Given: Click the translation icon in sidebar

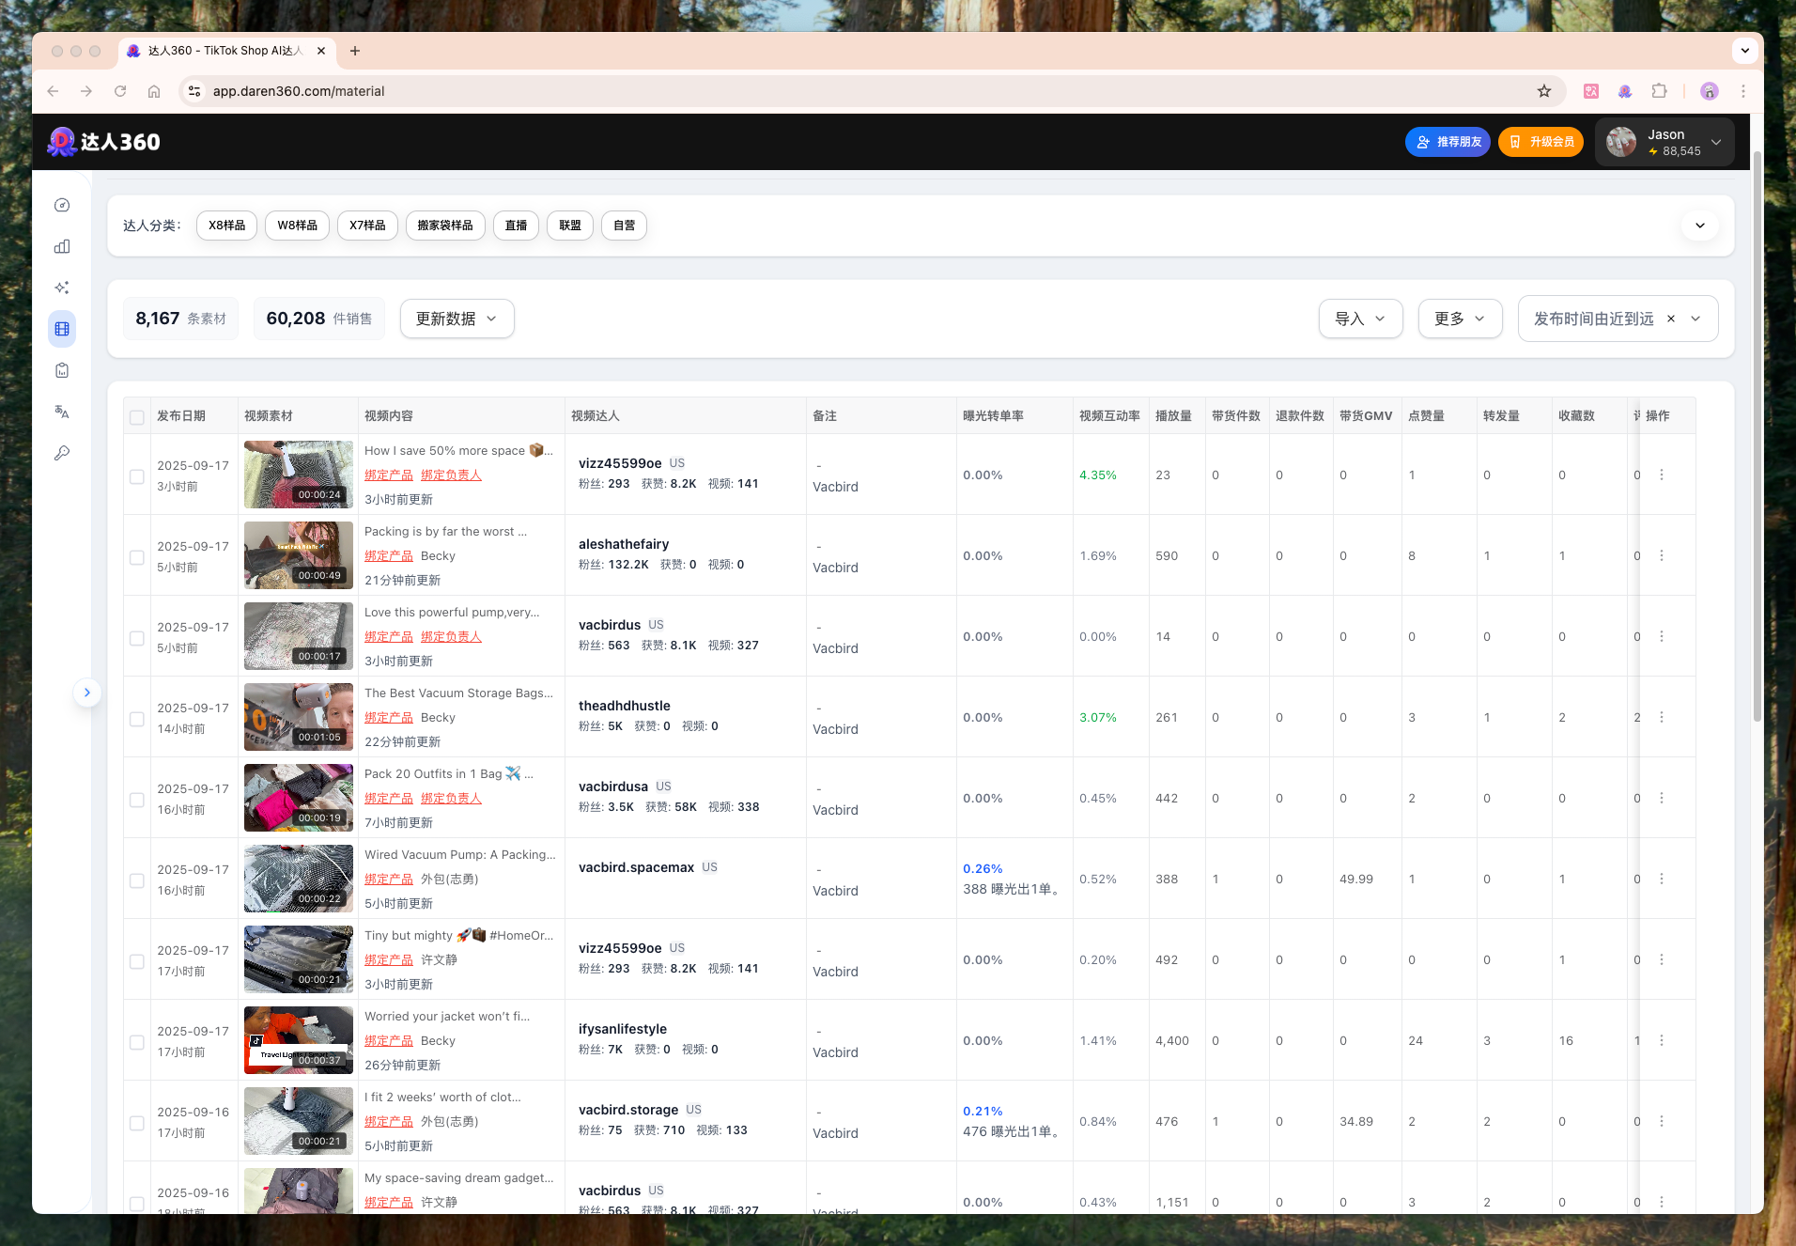Looking at the screenshot, I should click(x=62, y=412).
